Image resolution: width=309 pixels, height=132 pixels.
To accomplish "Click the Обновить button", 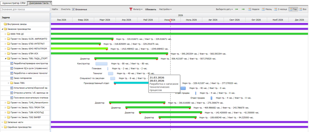I will tap(151, 9).
